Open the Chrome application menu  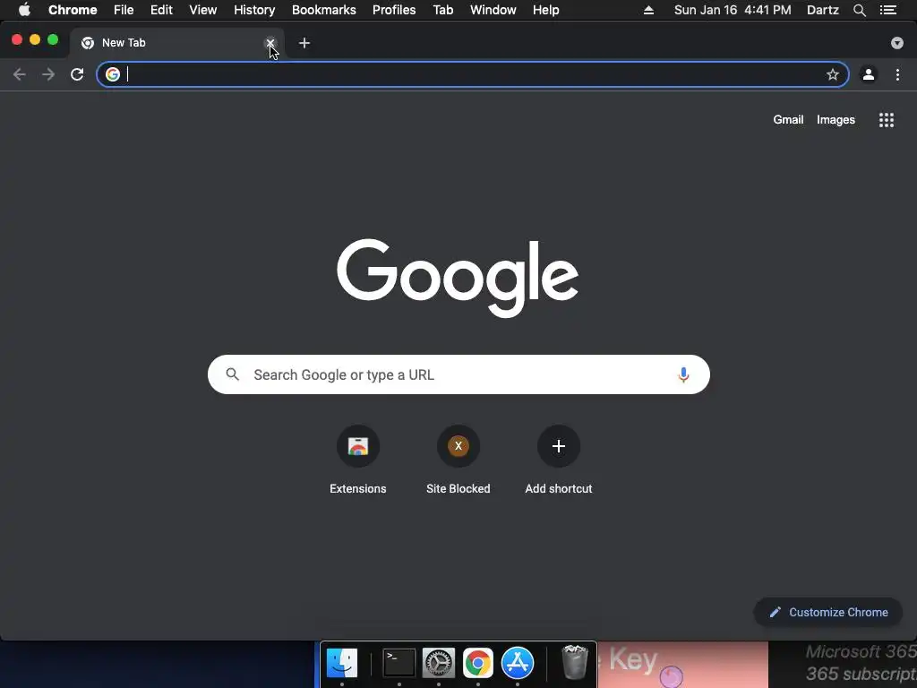point(73,10)
